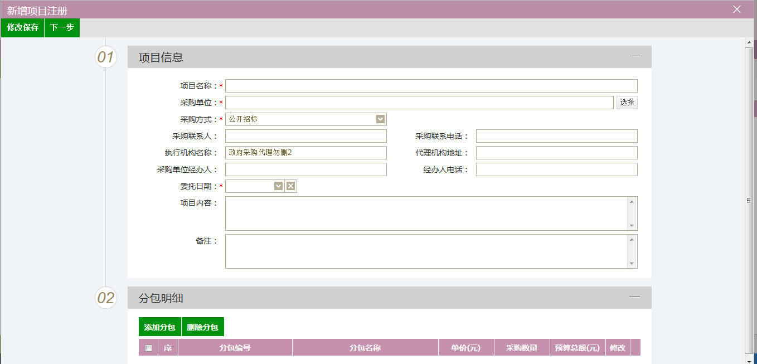Select the 代理机构地址 input field
Screen dimensions: 757x364
pos(556,153)
